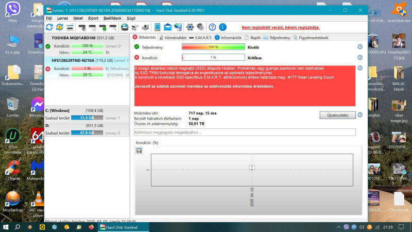Click the save floppy icon above the Kondíció graph
The width and height of the screenshot is (412, 232).
(x=139, y=151)
